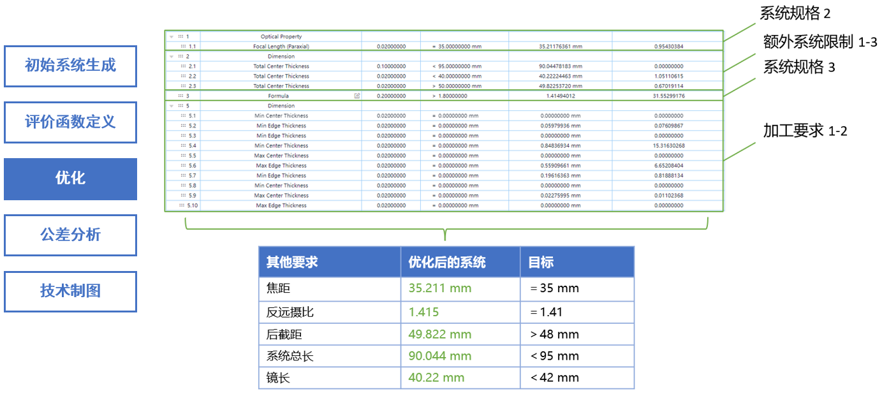Click the drag handle of row 2.2
Viewport: 882px width, 396px height.
(x=183, y=76)
